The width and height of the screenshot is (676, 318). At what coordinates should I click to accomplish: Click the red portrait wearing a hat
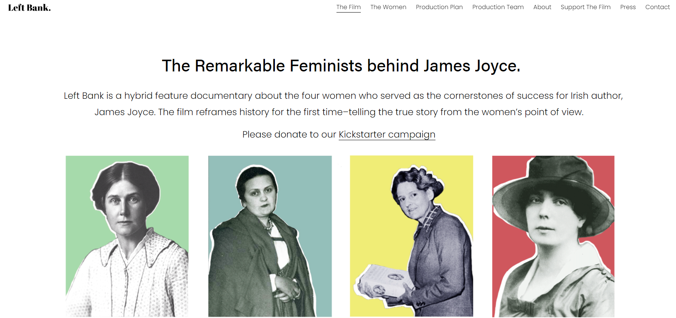(553, 236)
